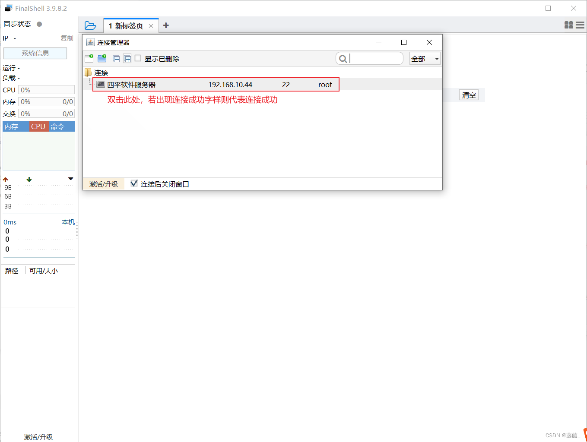Click the Java icon of 连接管理器 title bar
The image size is (587, 442).
click(90, 42)
